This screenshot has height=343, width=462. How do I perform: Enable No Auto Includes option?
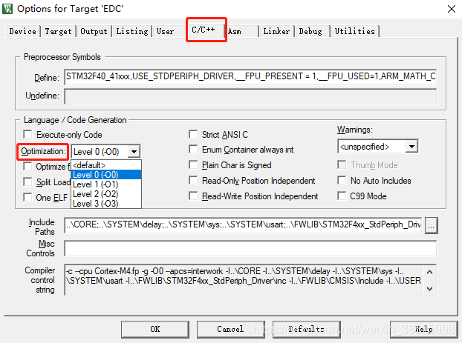[x=342, y=181]
